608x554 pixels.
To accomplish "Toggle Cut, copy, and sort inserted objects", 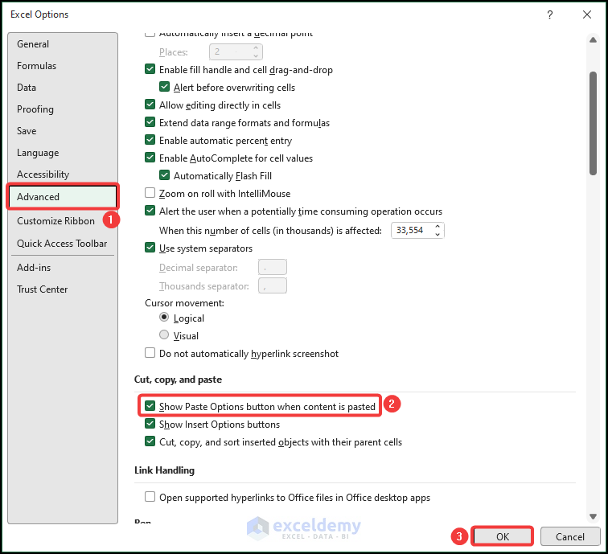I will [x=150, y=441].
